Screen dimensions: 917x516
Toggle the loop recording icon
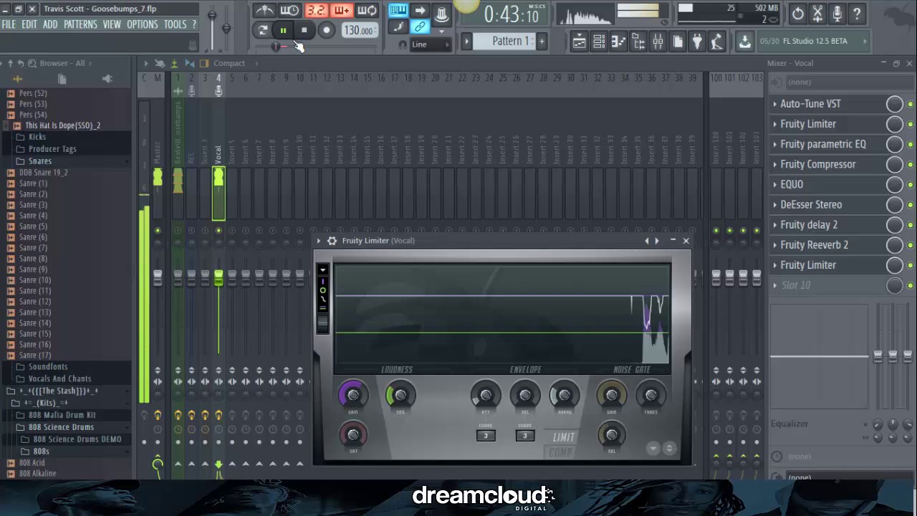coord(367,10)
